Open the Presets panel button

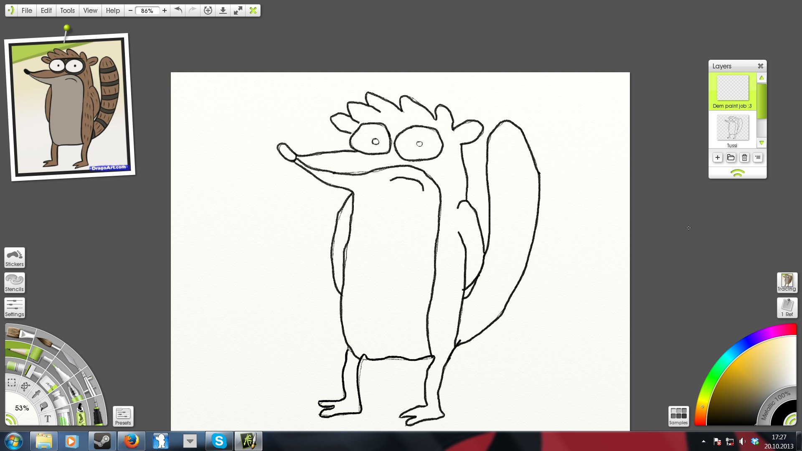(123, 416)
